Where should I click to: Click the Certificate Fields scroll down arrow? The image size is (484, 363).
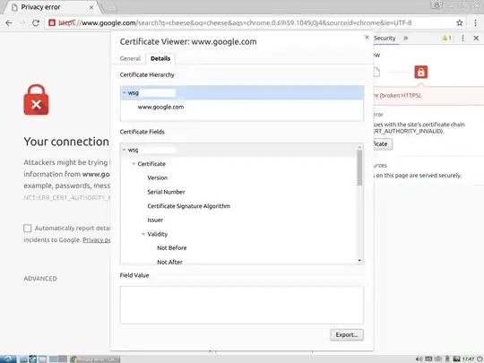pos(359,261)
